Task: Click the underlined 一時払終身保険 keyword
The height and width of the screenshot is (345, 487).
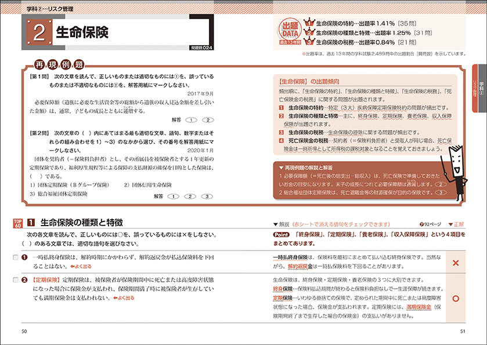Action: pyautogui.click(x=290, y=257)
